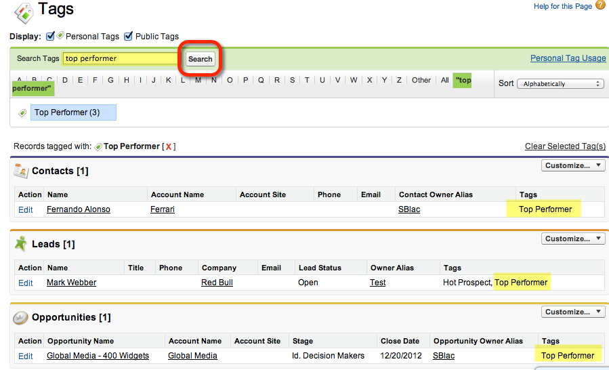
Task: Filter tags by letter G
Action: pyautogui.click(x=110, y=80)
